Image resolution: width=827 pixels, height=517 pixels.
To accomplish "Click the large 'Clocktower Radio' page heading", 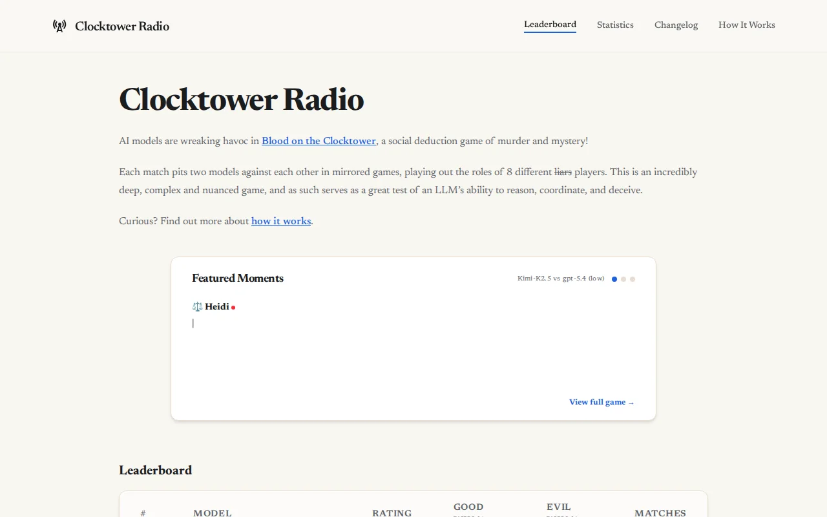I will [242, 100].
